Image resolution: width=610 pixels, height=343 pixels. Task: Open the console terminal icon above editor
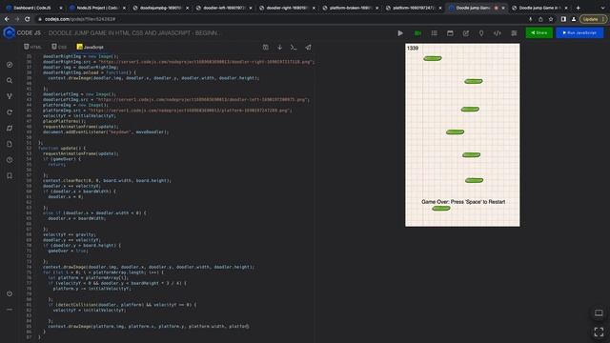tap(294, 48)
